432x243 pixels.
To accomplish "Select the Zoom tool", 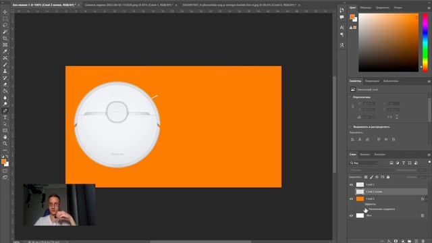I will [5, 144].
